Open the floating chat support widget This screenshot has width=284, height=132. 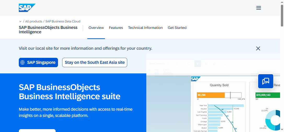(x=265, y=81)
